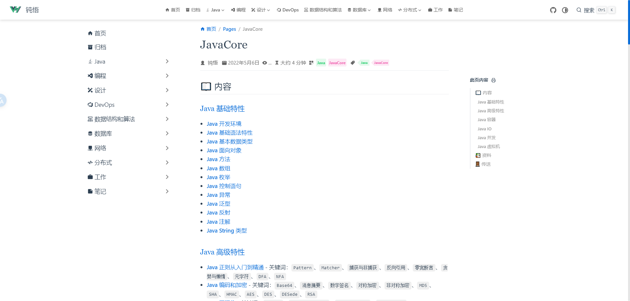
Task: Expand the DevOps sidebar group
Action: pyautogui.click(x=167, y=105)
